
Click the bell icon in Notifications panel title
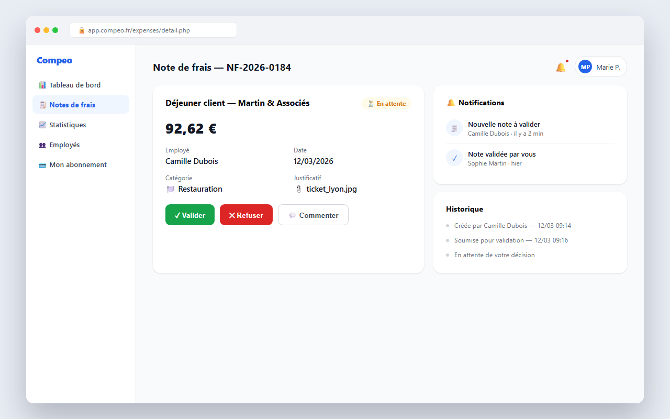click(x=451, y=103)
